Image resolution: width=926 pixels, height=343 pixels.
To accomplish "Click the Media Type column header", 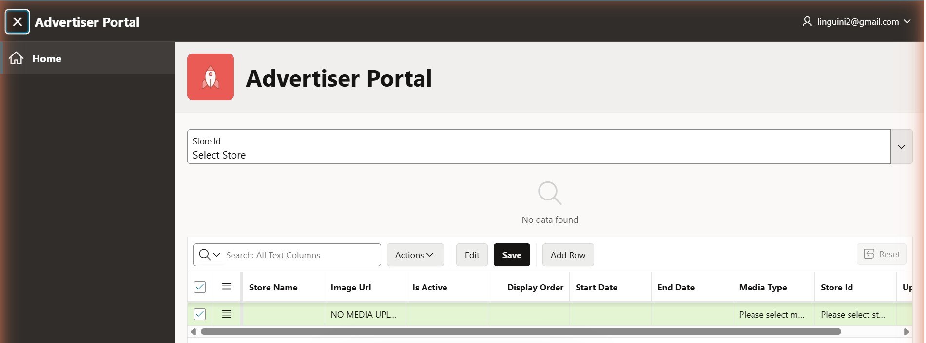I will click(x=774, y=287).
